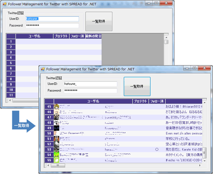
Task: Click tweet text '学校に行っている。' in row 51
Action: [178, 139]
